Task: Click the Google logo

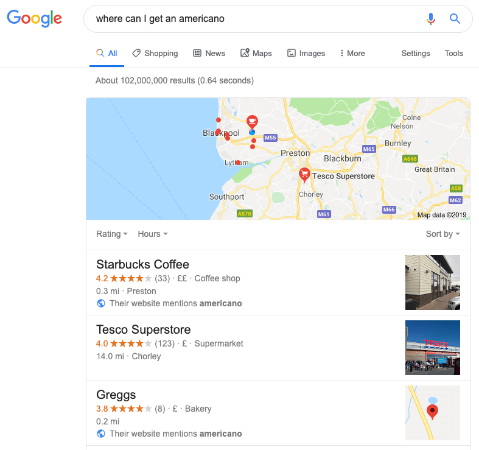Action: tap(34, 18)
